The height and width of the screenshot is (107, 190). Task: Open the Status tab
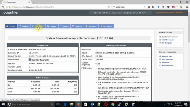[x=11, y=26]
